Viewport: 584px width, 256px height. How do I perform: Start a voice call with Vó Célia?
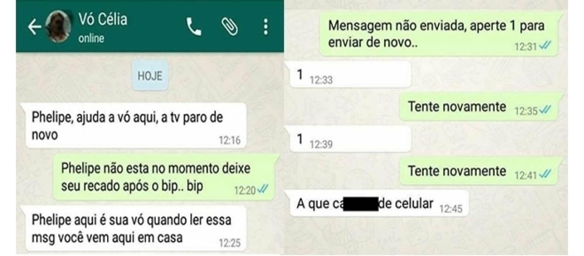point(194,27)
